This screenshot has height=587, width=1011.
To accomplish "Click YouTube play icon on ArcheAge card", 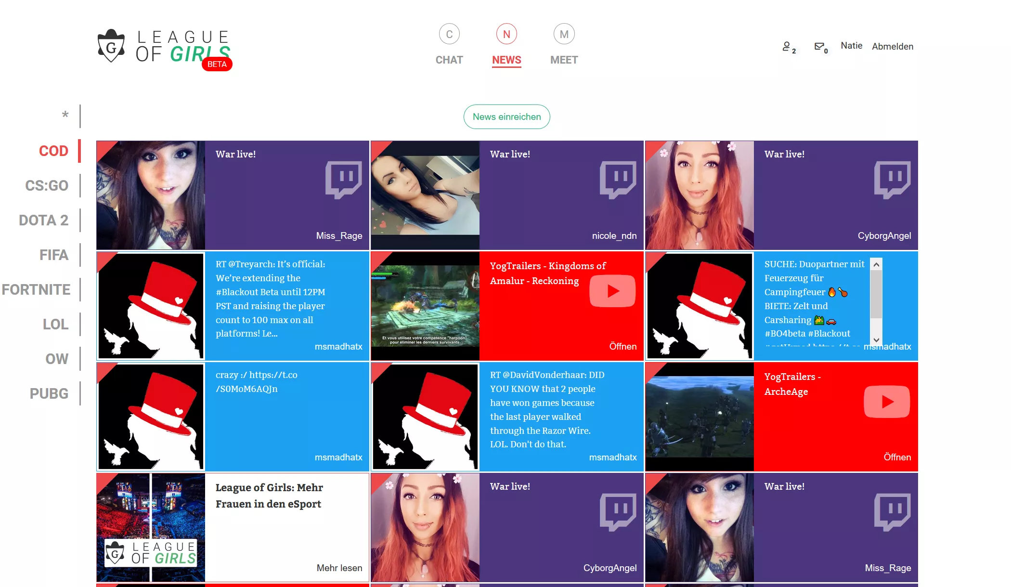I will point(887,402).
